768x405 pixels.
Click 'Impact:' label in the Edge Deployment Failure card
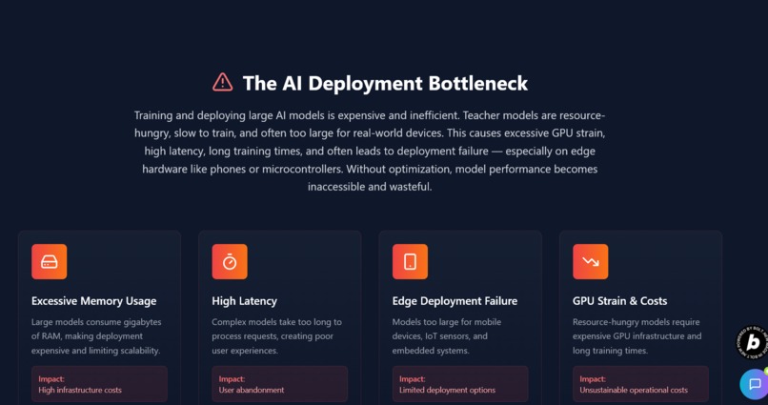(413, 379)
